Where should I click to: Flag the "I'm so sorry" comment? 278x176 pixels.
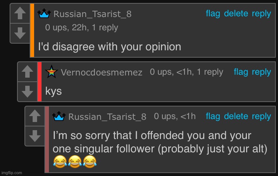213,116
